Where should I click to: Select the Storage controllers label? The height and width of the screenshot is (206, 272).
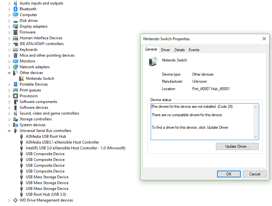point(35,119)
